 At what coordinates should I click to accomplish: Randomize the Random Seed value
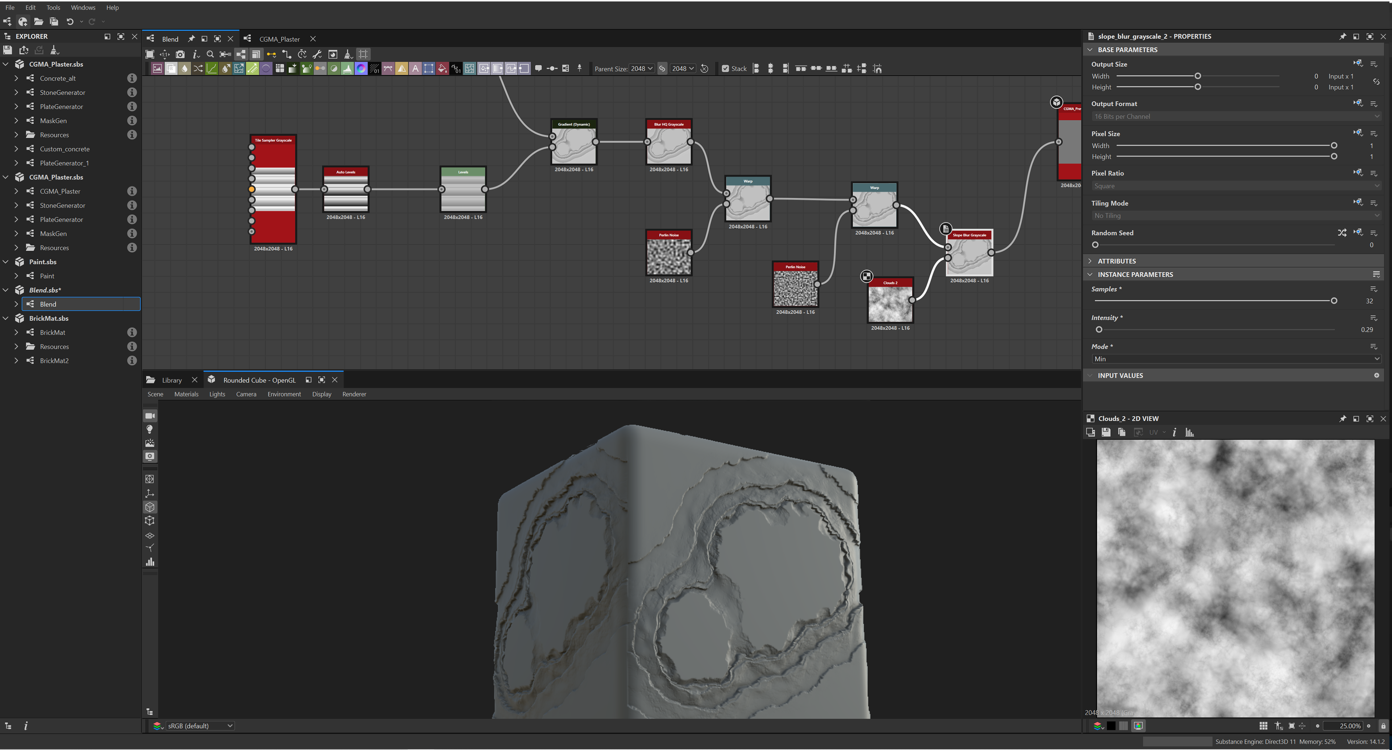1342,232
